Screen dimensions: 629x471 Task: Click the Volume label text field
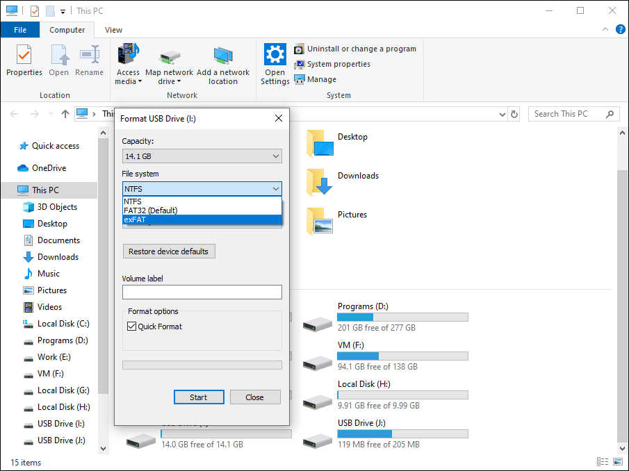coord(202,292)
